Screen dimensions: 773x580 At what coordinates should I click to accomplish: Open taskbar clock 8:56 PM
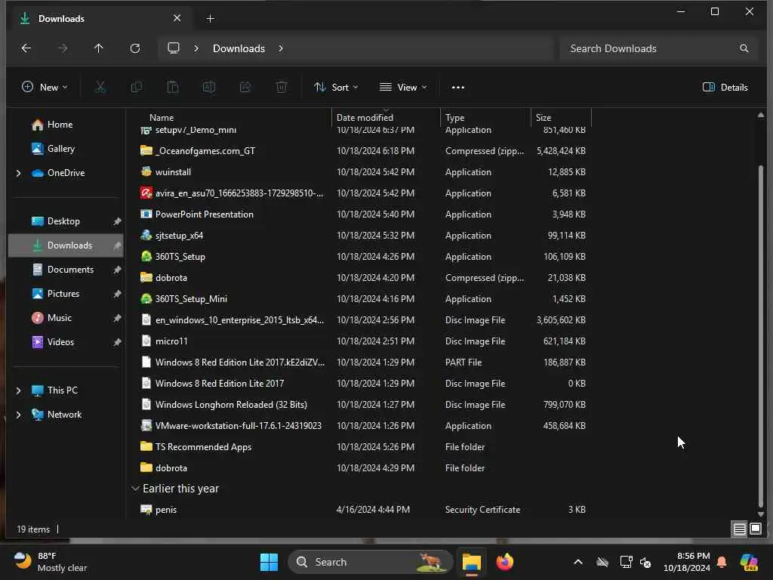(686, 562)
